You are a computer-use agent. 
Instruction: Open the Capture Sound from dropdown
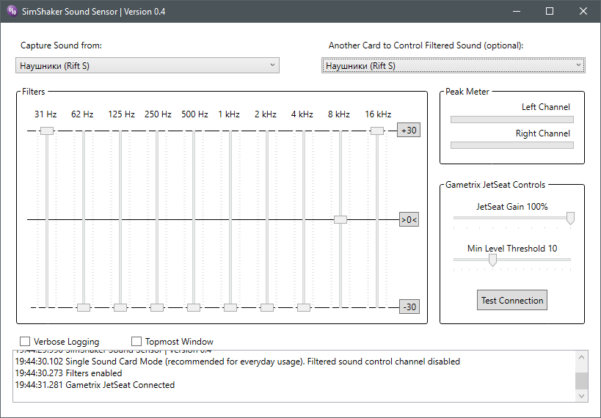(x=147, y=65)
